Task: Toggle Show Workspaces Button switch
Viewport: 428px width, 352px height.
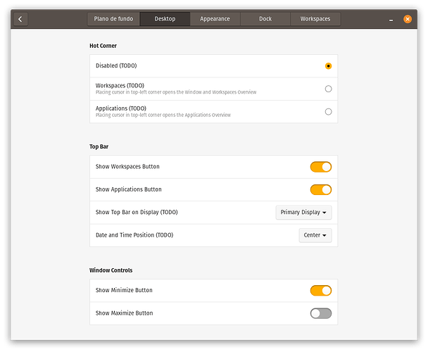Action: (x=320, y=167)
